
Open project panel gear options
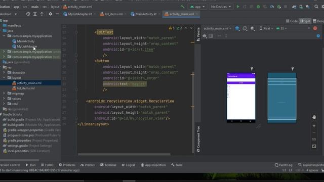click(x=50, y=14)
